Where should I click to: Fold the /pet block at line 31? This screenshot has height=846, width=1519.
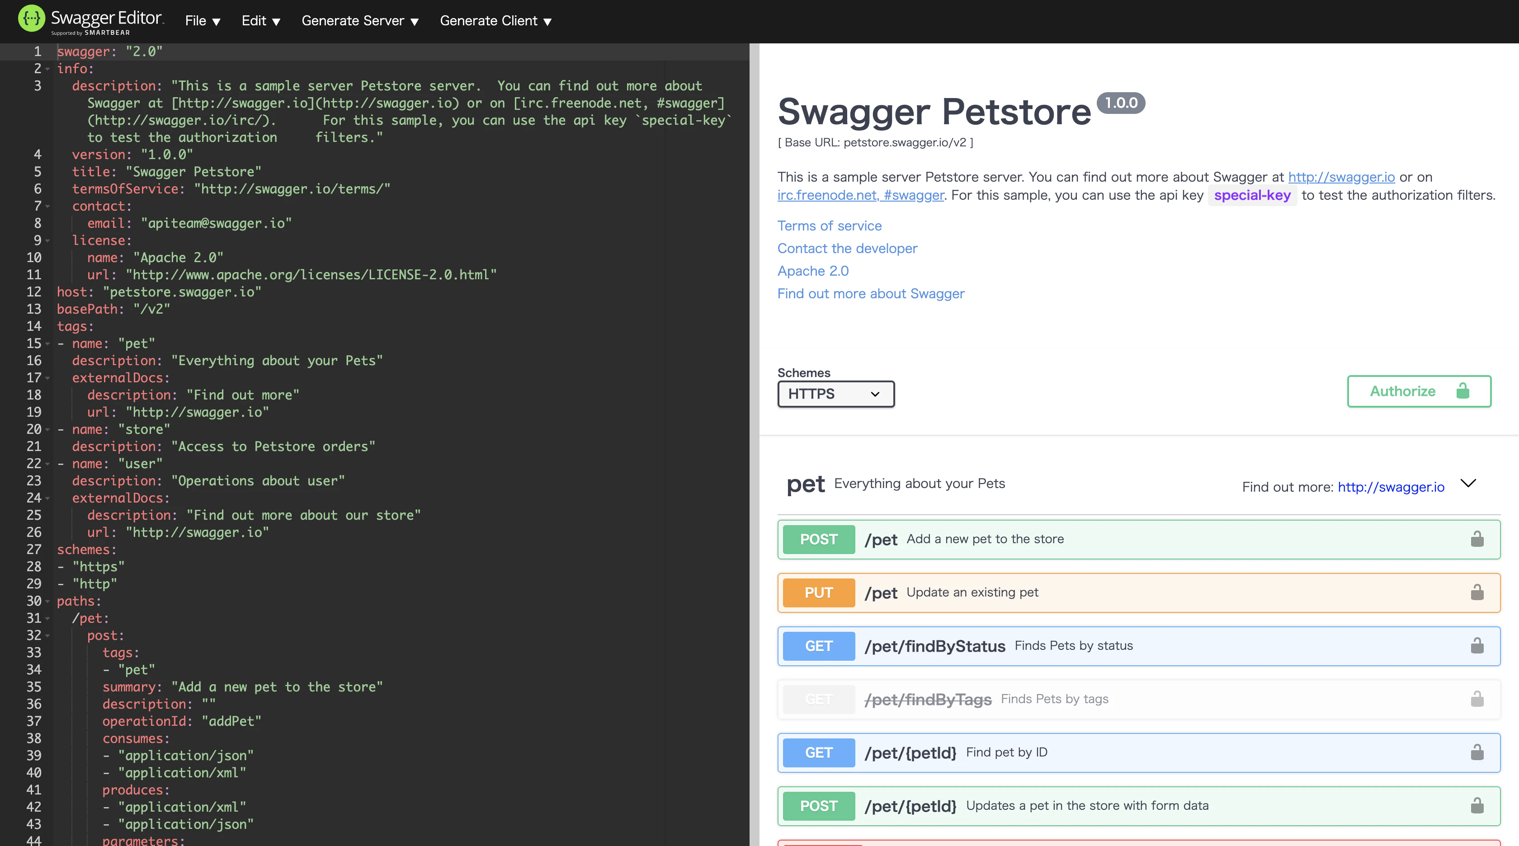pyautogui.click(x=48, y=618)
